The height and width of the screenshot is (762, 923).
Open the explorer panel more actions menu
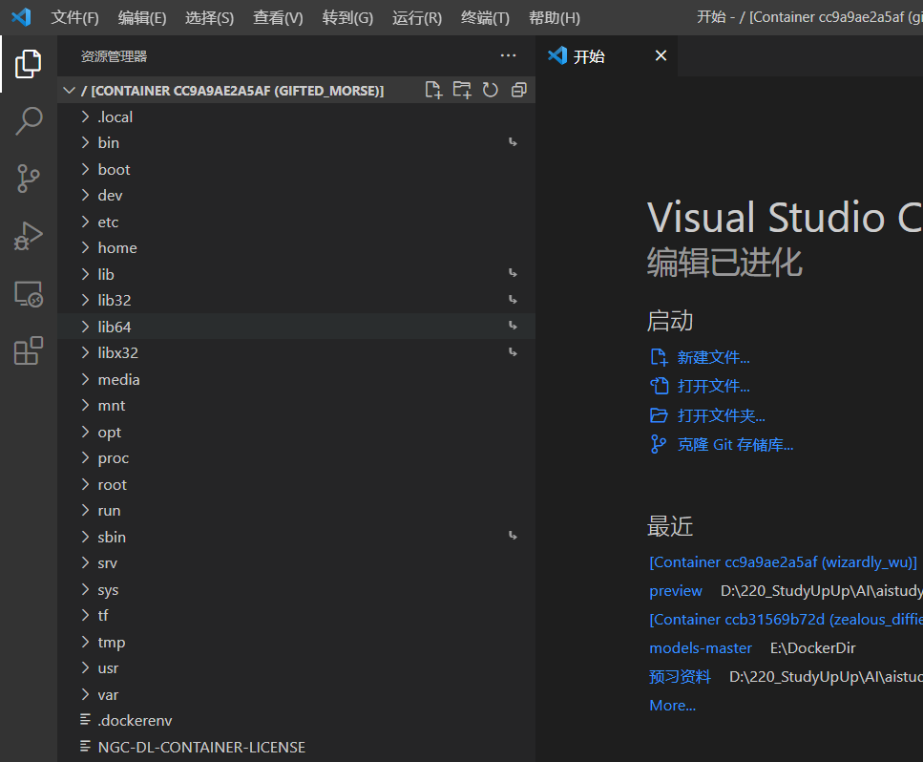click(x=508, y=56)
